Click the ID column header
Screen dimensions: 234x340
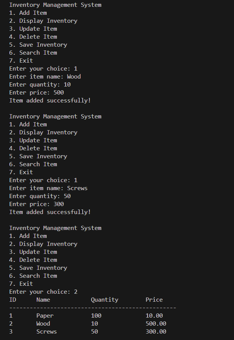(13, 300)
